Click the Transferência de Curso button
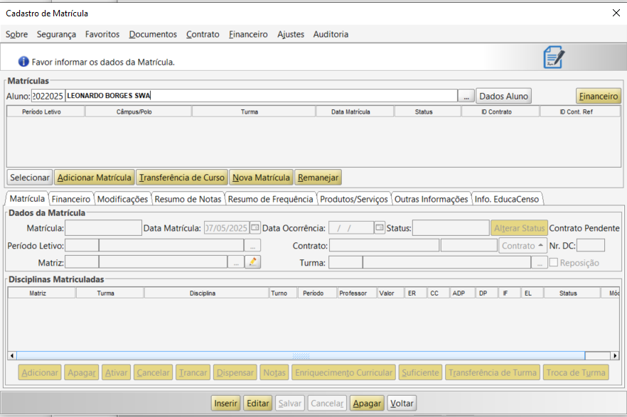Image resolution: width=627 pixels, height=417 pixels. click(x=182, y=178)
